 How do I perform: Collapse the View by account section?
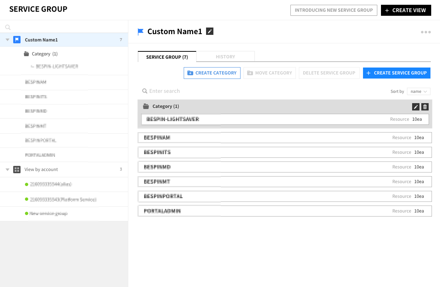(8, 170)
